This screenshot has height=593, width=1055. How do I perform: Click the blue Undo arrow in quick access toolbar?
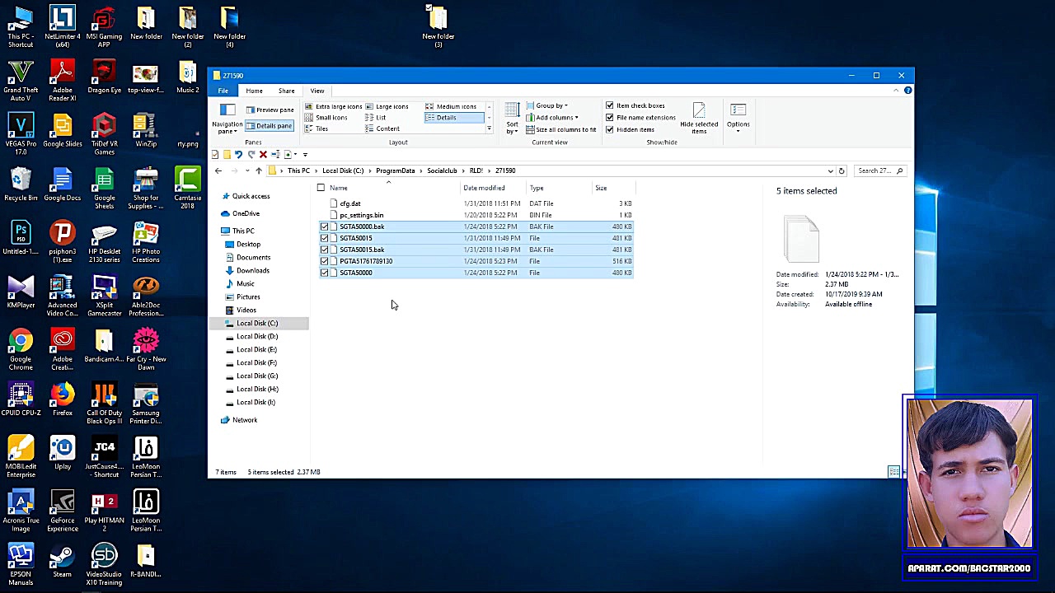tap(238, 155)
